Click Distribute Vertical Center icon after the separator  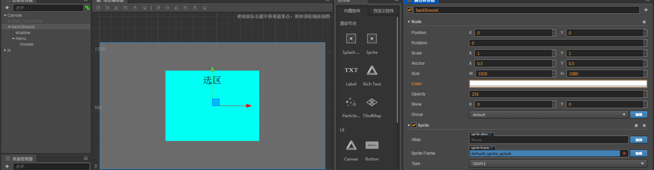pos(167,7)
